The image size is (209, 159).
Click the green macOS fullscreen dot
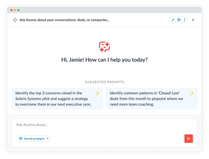18,10
